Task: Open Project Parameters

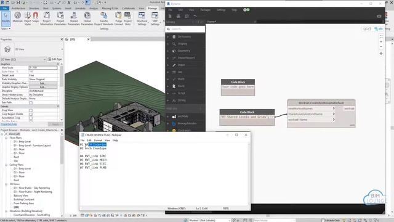Action: [x=60, y=18]
